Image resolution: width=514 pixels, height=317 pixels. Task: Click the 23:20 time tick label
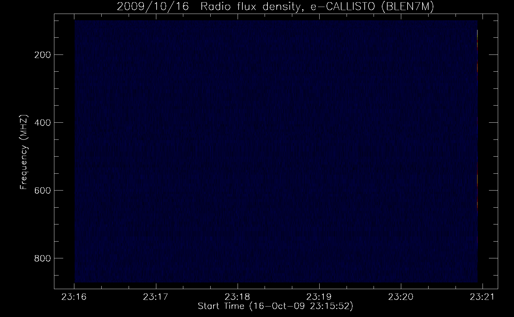[401, 297]
